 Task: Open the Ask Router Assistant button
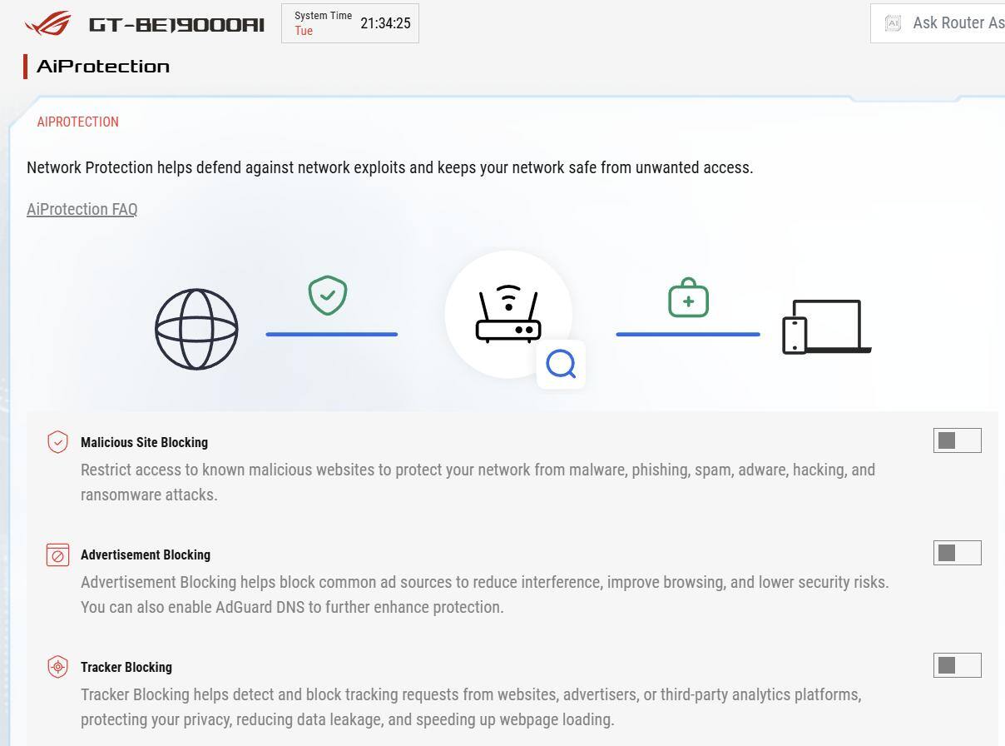pos(940,23)
